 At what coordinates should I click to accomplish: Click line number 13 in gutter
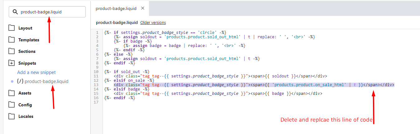click(x=97, y=85)
